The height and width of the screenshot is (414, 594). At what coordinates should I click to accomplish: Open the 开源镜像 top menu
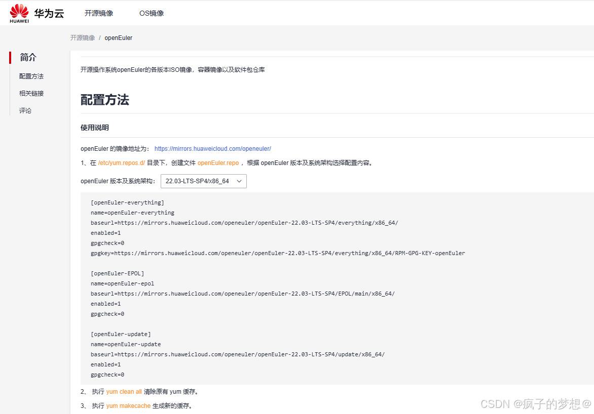[99, 13]
